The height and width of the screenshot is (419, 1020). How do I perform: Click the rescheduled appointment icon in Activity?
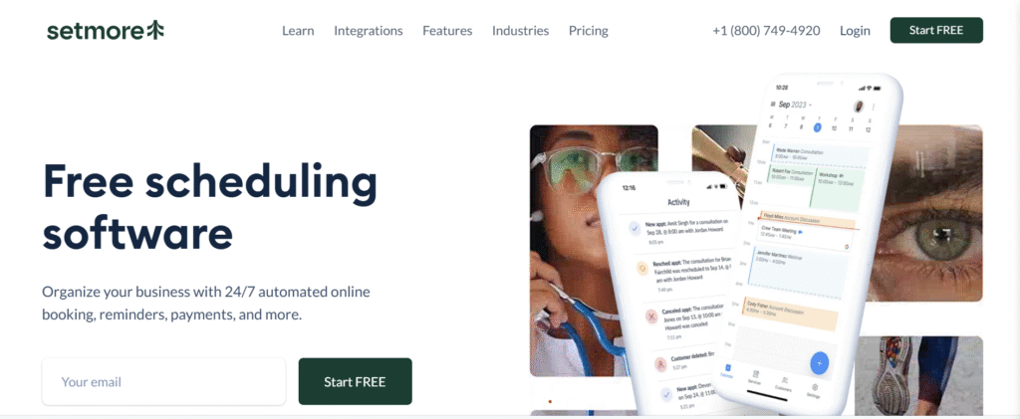(642, 268)
